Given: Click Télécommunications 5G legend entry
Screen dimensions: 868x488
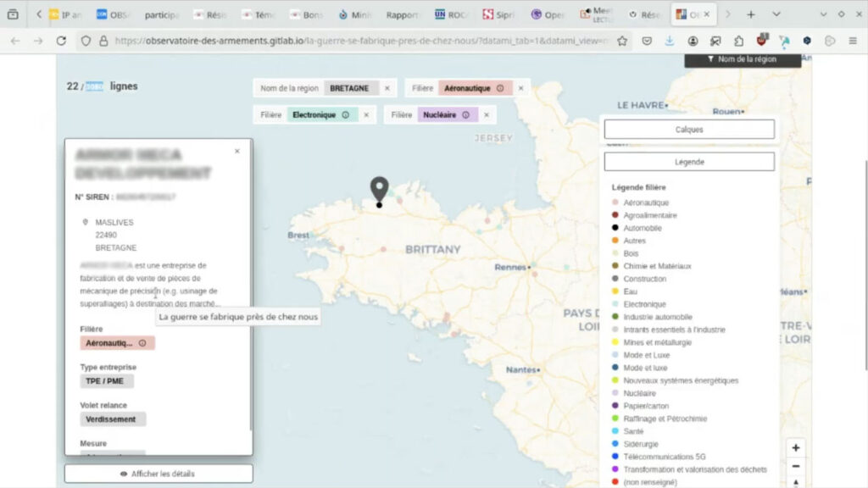Looking at the screenshot, I should pyautogui.click(x=665, y=457).
